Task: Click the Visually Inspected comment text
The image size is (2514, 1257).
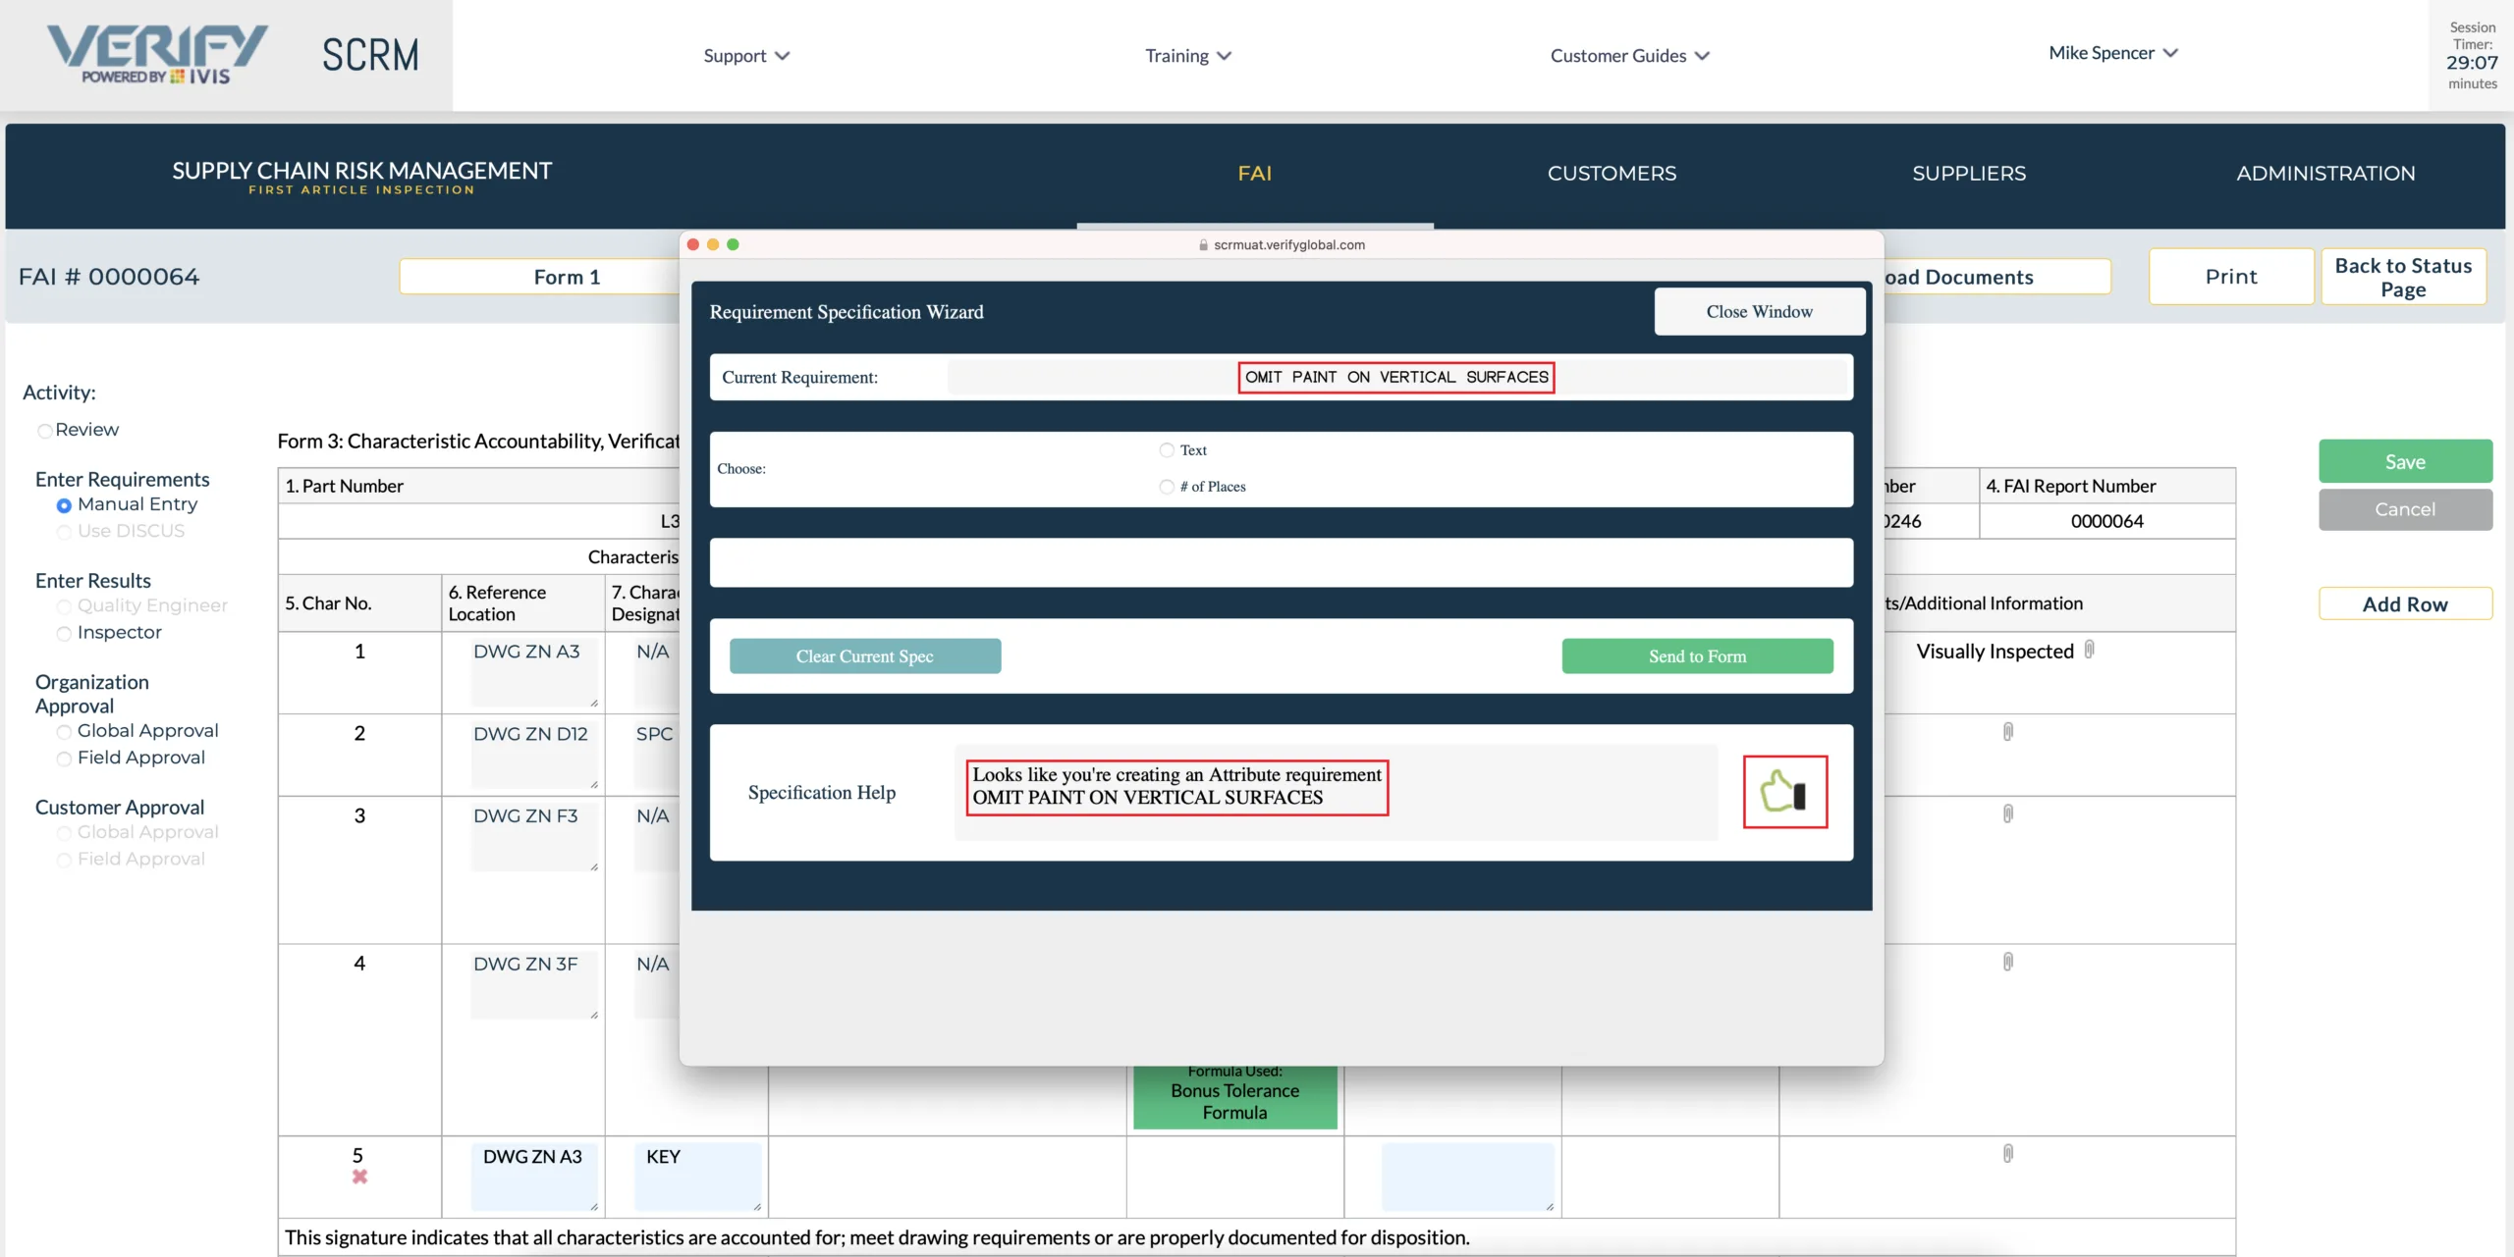Action: click(x=1995, y=652)
